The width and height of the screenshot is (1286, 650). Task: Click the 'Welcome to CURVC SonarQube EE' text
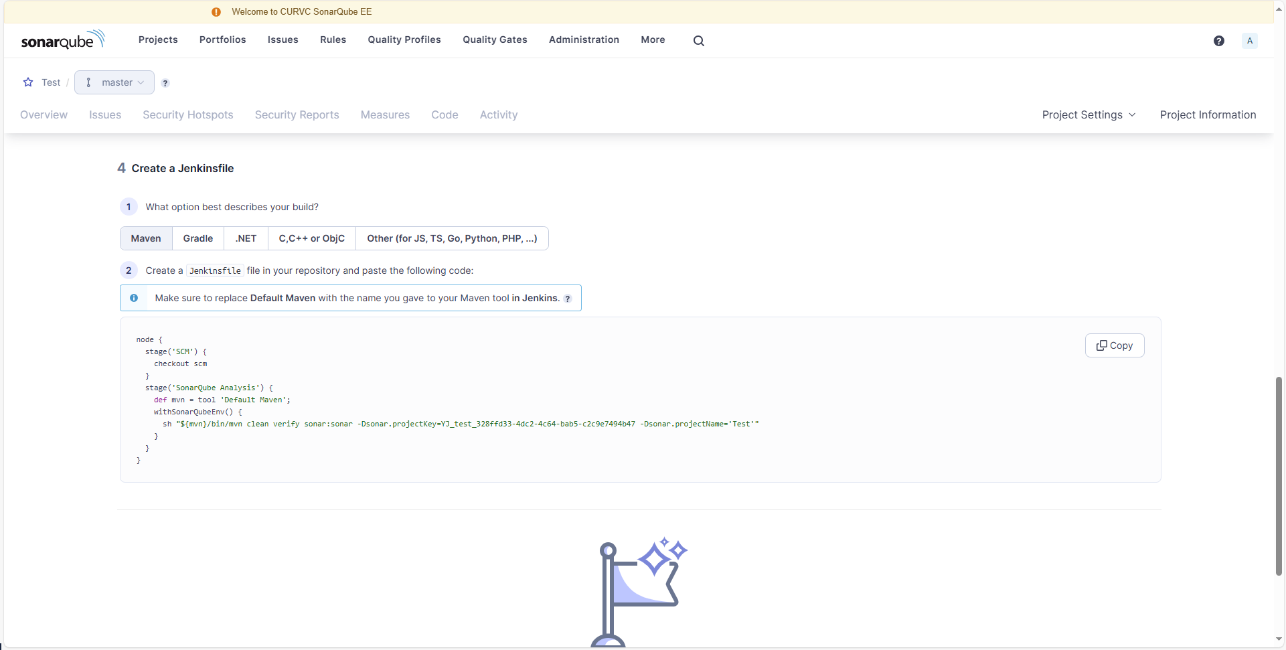302,11
